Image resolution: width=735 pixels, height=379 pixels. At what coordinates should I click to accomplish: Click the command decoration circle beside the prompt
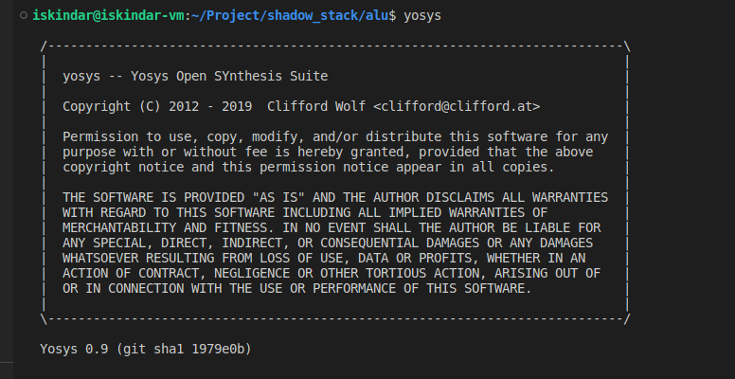[x=24, y=15]
